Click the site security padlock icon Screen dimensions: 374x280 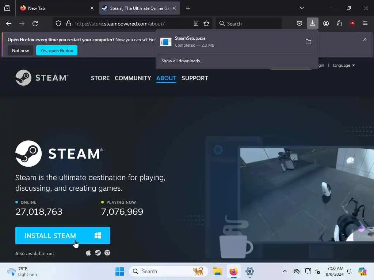pyautogui.click(x=69, y=24)
